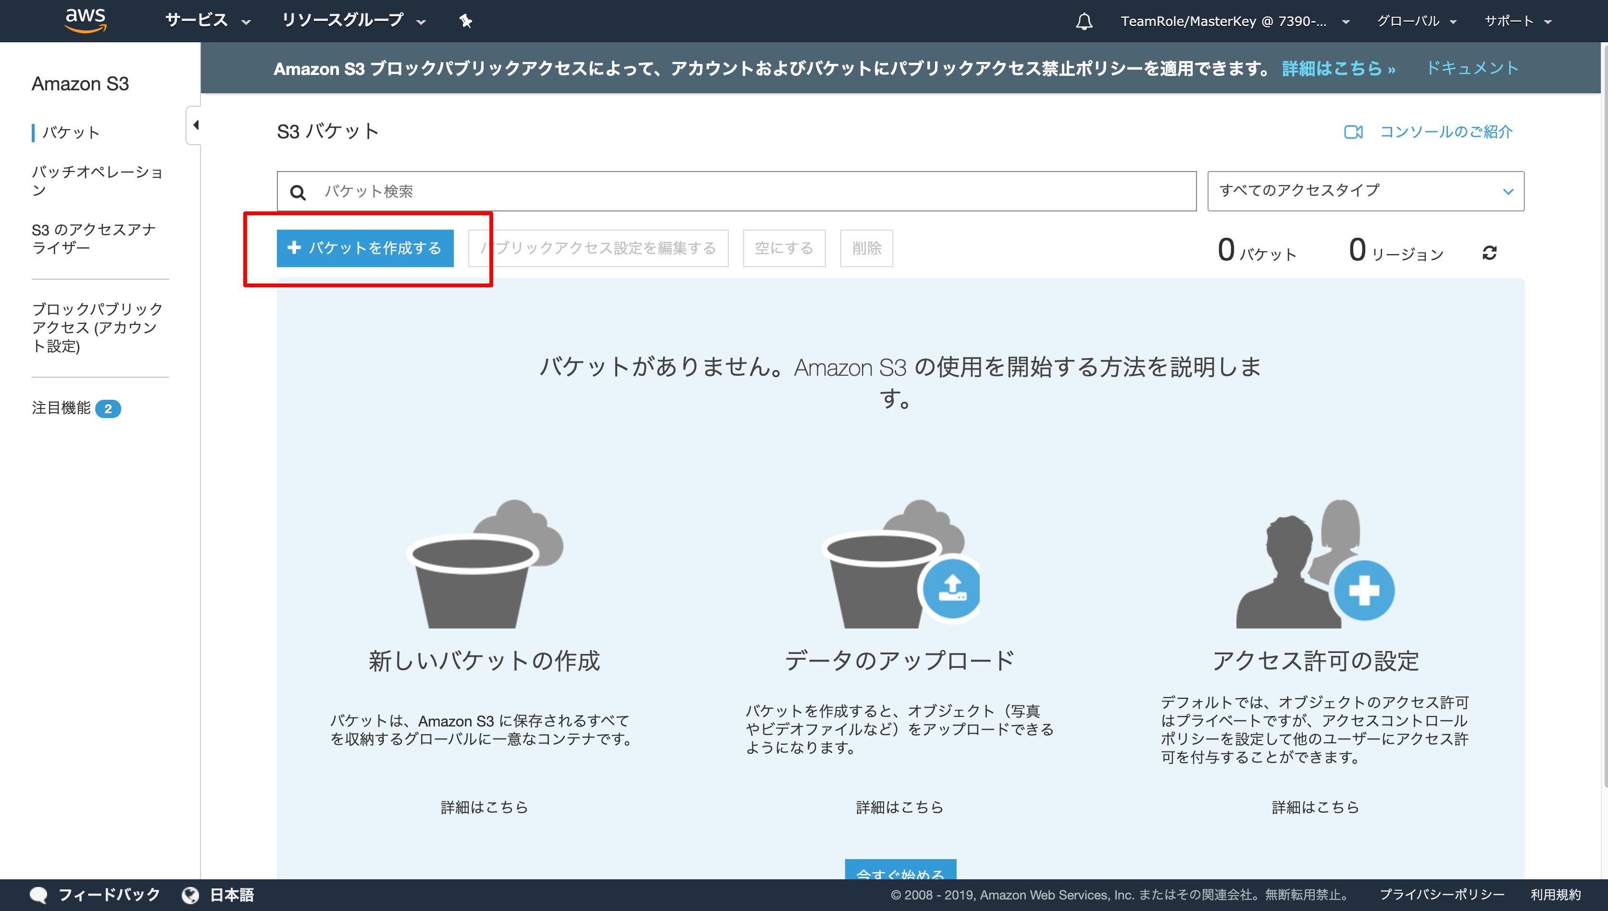Click the access permission users illustration

tap(1315, 563)
